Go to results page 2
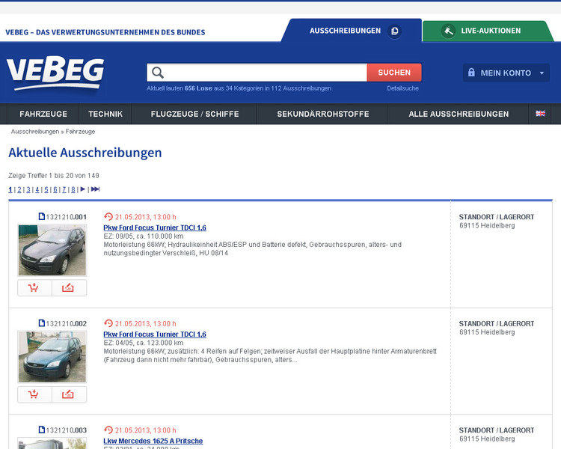This screenshot has width=561, height=449. point(19,190)
